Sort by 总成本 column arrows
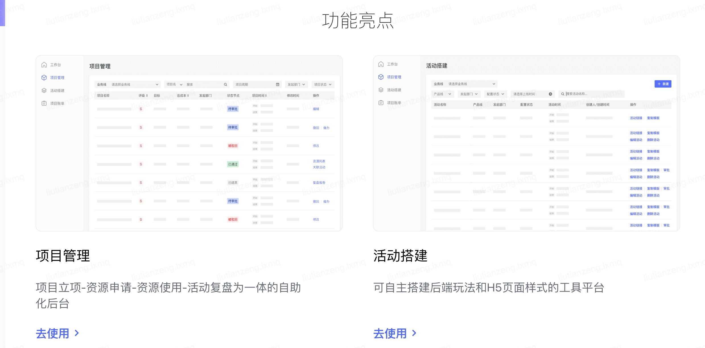Screen dimensions: 705x348 [188, 96]
